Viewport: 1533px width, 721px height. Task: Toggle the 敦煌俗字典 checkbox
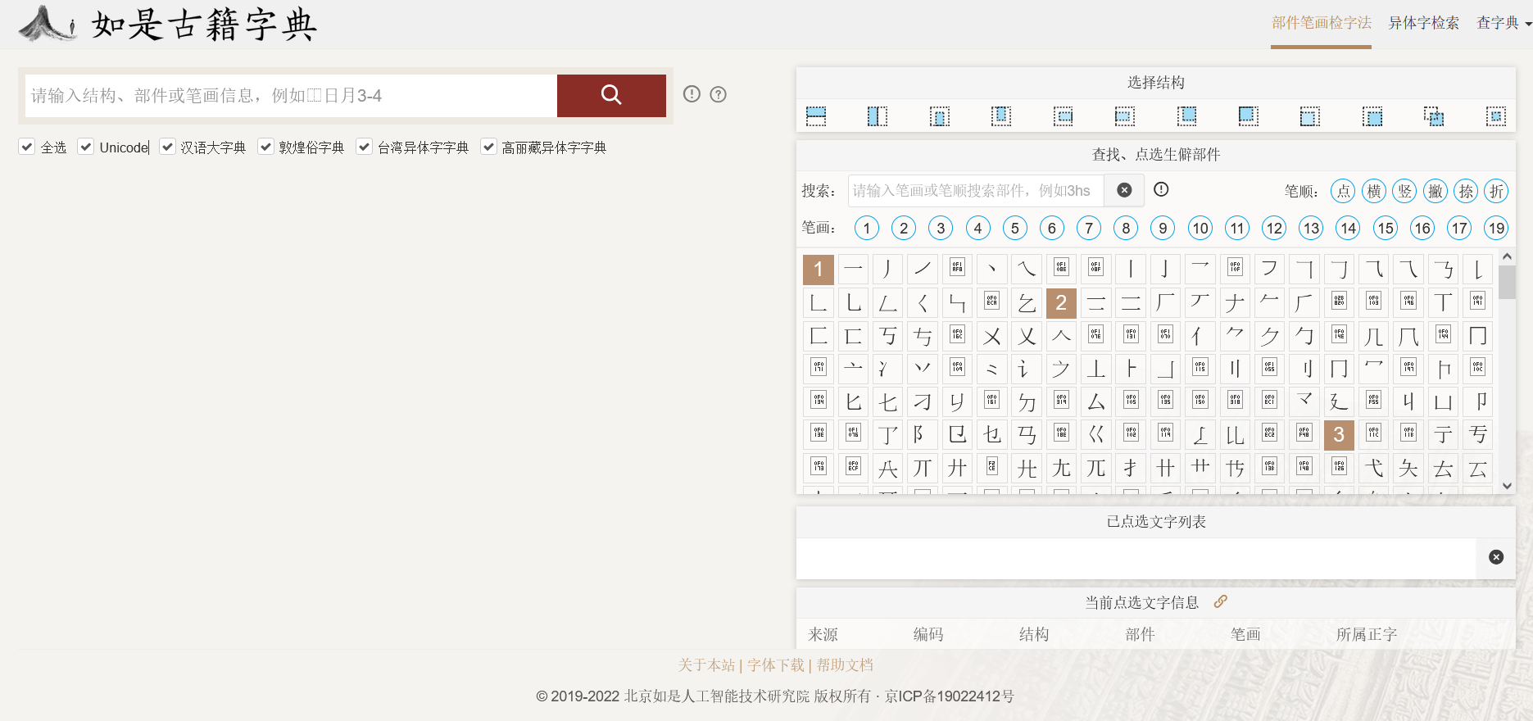[x=265, y=147]
